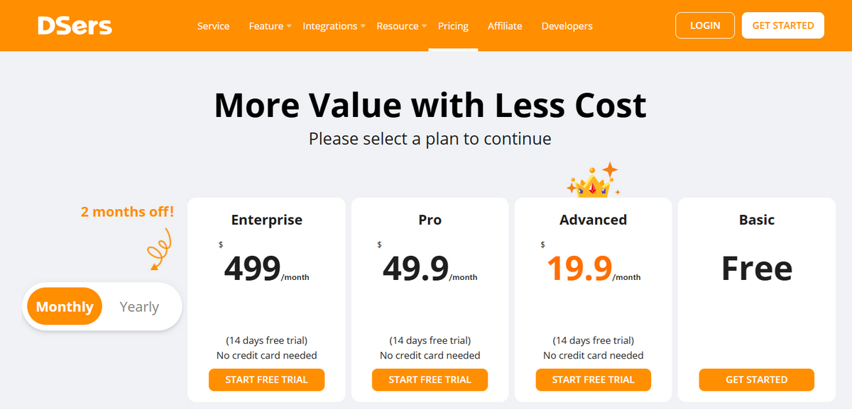
Task: Expand the Resource dropdown menu
Action: pyautogui.click(x=397, y=26)
